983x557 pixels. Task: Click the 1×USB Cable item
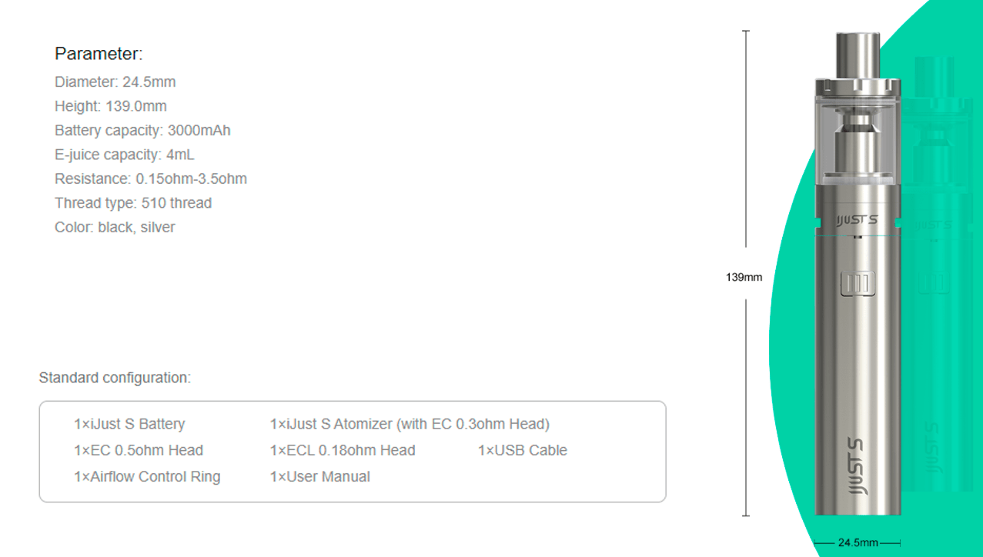tap(523, 450)
